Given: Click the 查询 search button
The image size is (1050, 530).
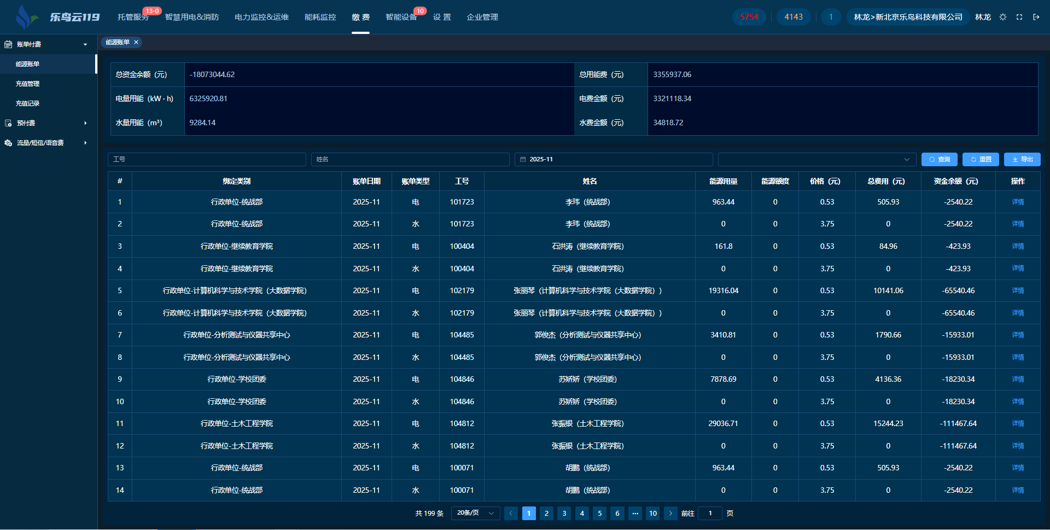Looking at the screenshot, I should pos(939,159).
